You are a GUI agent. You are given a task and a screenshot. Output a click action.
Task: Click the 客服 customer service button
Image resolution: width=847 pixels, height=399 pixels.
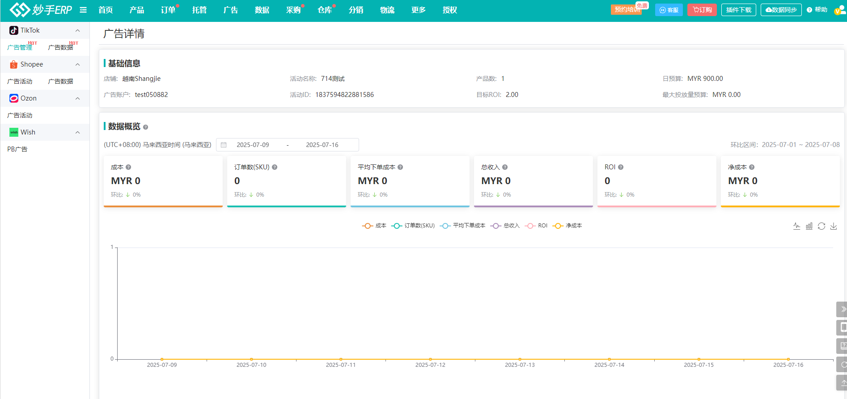pos(669,10)
